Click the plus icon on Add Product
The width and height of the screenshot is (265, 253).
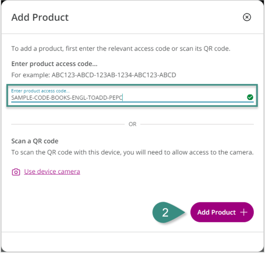coord(244,212)
